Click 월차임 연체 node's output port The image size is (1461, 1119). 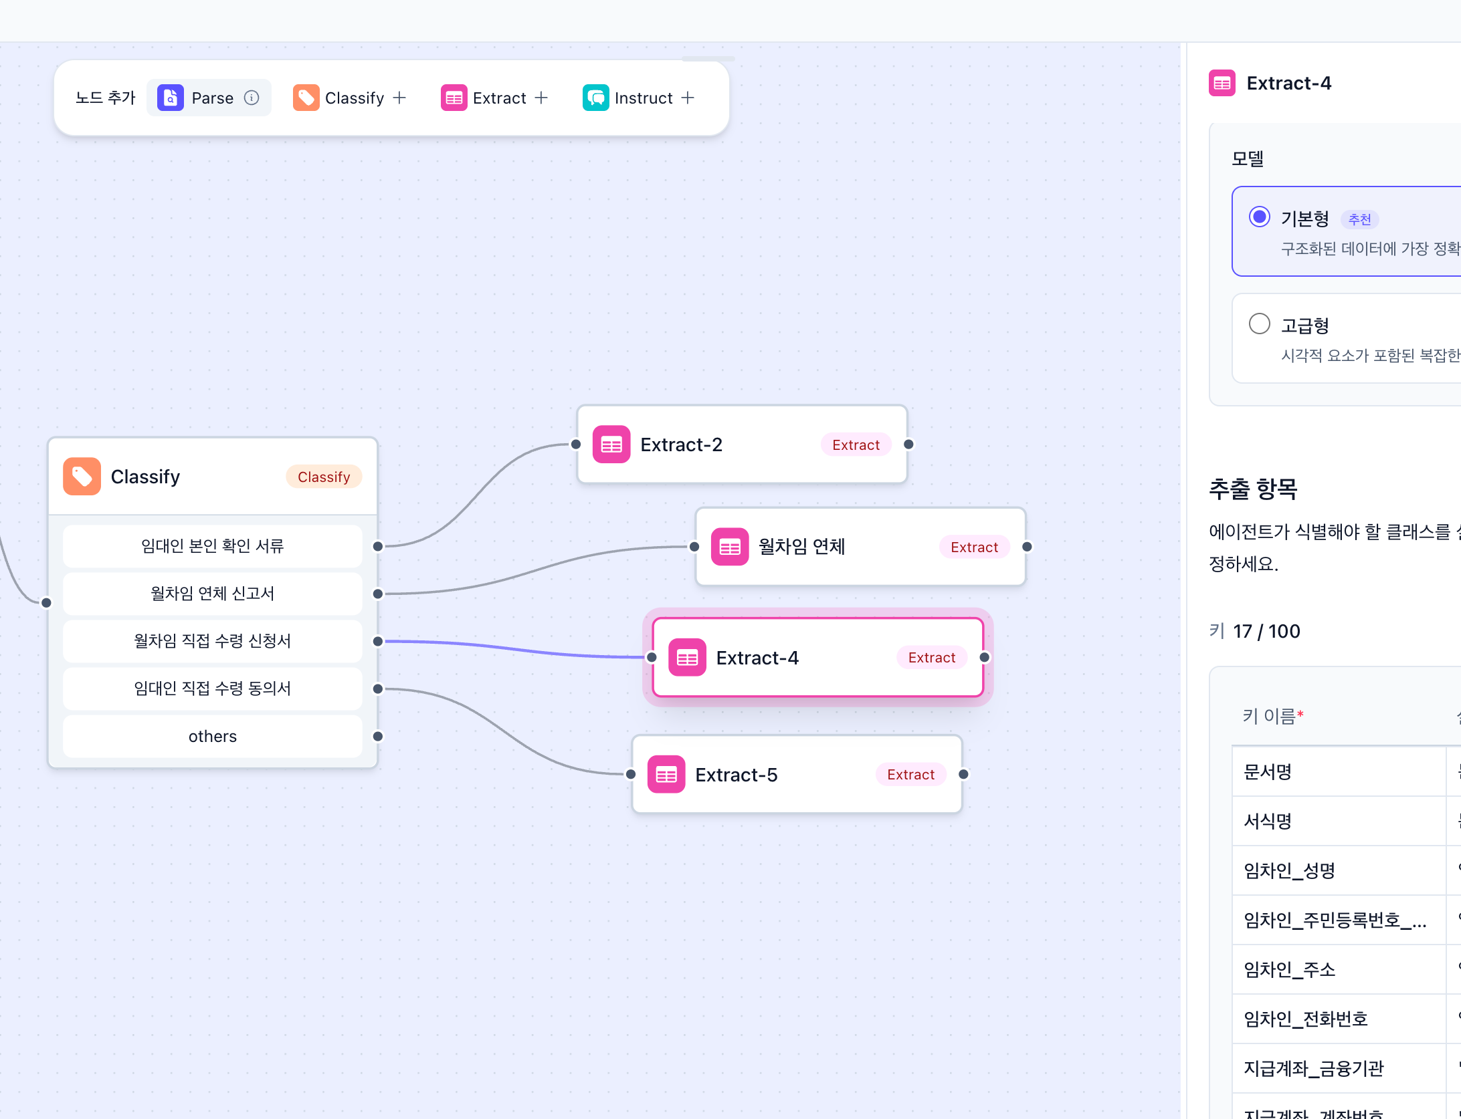pyautogui.click(x=1028, y=547)
